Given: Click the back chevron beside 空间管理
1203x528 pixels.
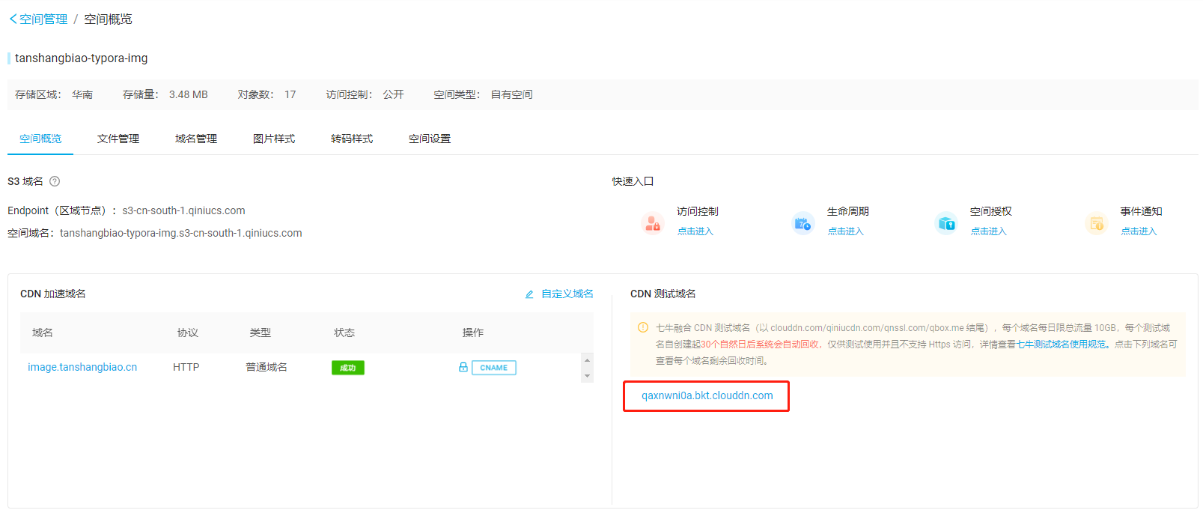Looking at the screenshot, I should [x=13, y=19].
